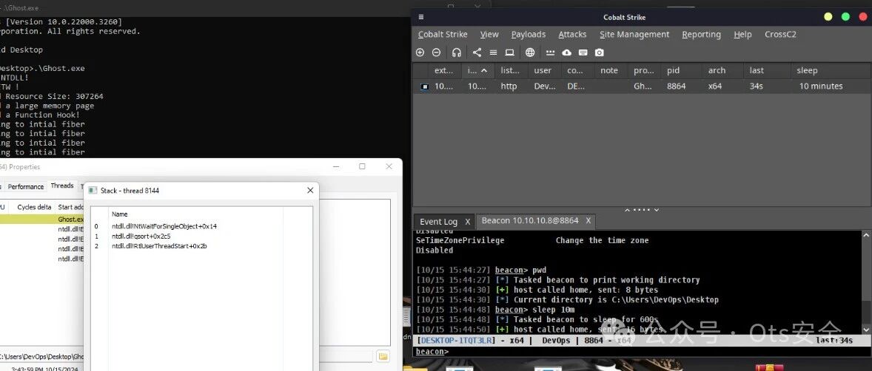This screenshot has width=872, height=371.
Task: Open the Payloads menu
Action: (x=529, y=35)
